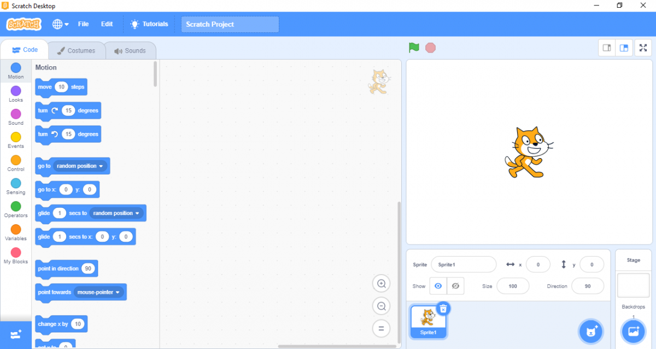Switch to the Costumes tab
The image size is (656, 349).
click(x=76, y=51)
